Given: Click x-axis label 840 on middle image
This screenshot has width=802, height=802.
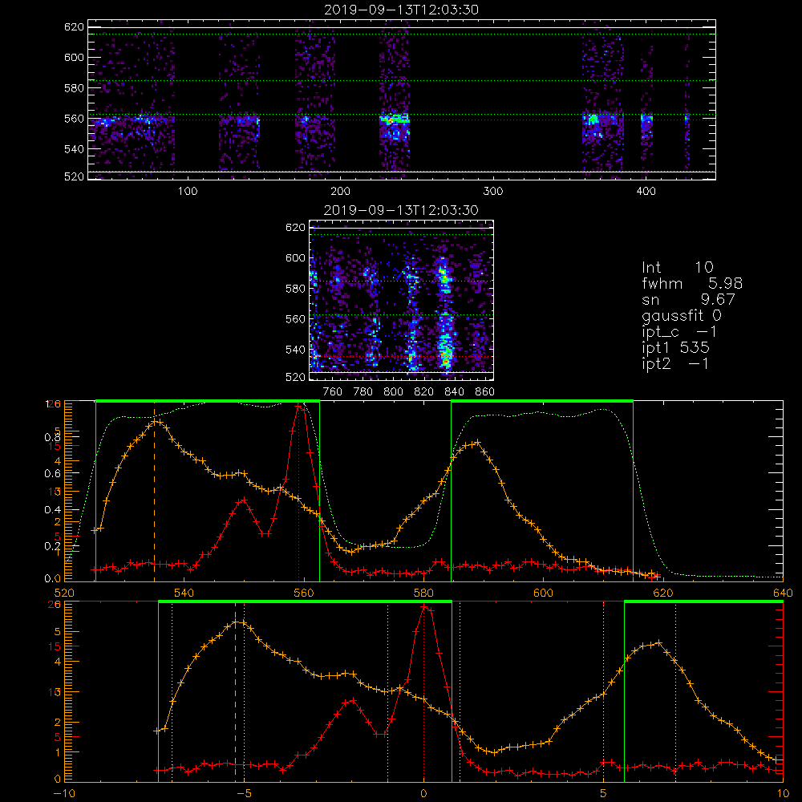Looking at the screenshot, I should click(454, 392).
